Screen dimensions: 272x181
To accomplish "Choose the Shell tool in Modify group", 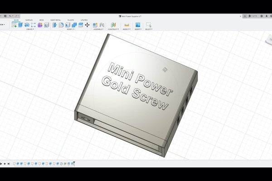I will point(68,25).
